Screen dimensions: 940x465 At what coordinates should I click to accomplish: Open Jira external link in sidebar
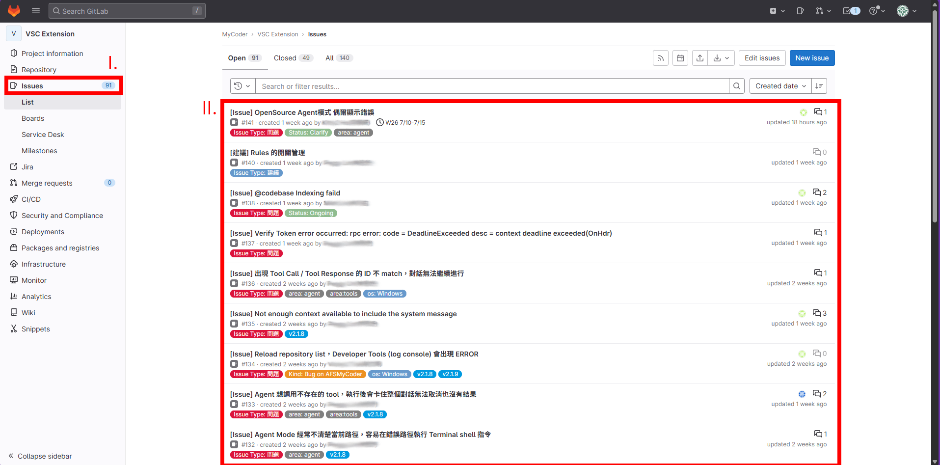[x=62, y=167]
